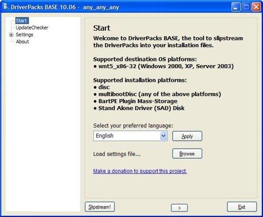Click 'Supported installation platforms:' heading
Image resolution: width=263 pixels, height=217 pixels.
click(140, 80)
